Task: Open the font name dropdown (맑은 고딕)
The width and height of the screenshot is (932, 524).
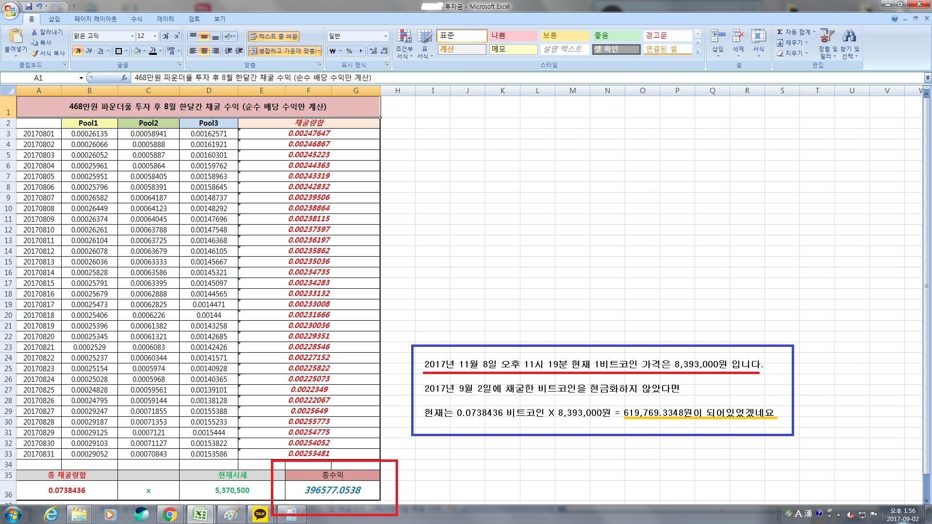Action: [132, 36]
